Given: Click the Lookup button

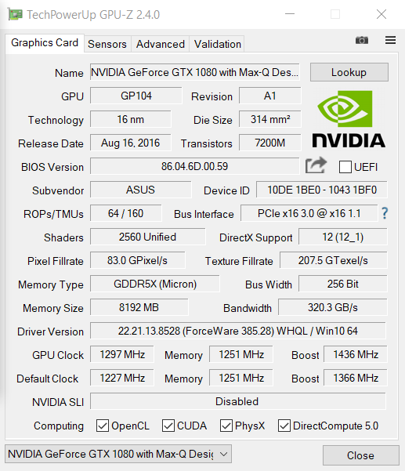Looking at the screenshot, I should click(349, 72).
